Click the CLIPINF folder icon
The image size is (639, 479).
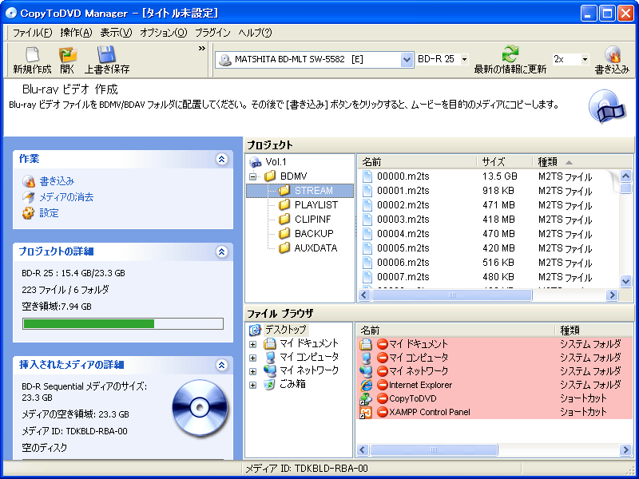click(x=284, y=219)
